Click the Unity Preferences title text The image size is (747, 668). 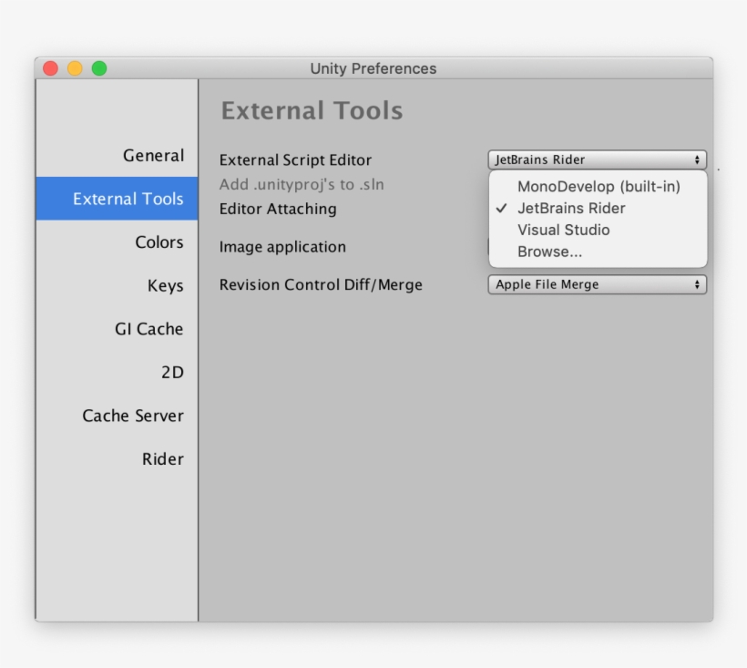point(373,68)
